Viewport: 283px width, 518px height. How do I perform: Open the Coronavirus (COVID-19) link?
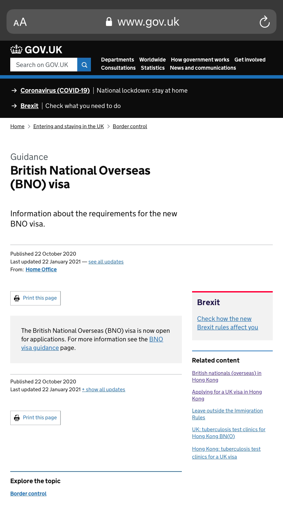55,91
